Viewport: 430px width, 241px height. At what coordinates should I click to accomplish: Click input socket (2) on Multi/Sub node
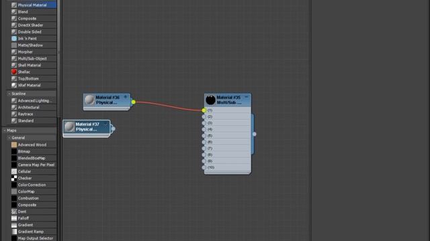click(x=204, y=116)
